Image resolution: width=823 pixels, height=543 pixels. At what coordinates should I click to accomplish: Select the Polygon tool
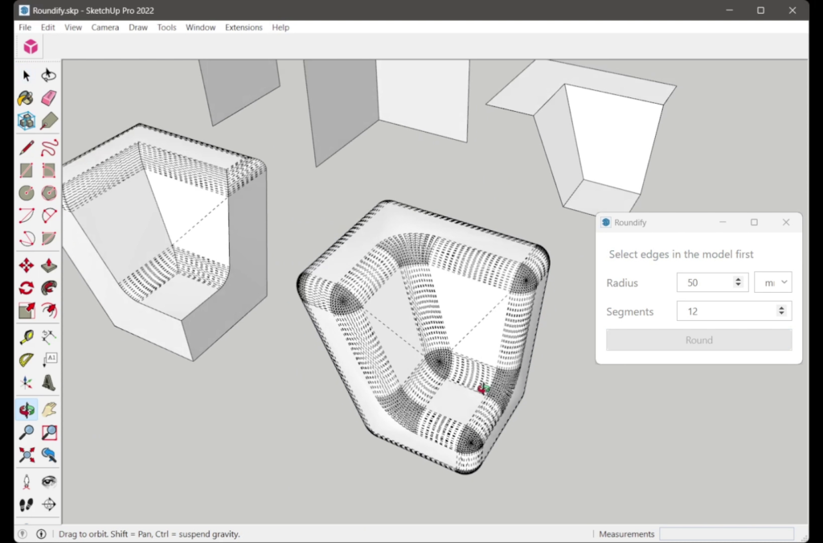click(x=49, y=193)
